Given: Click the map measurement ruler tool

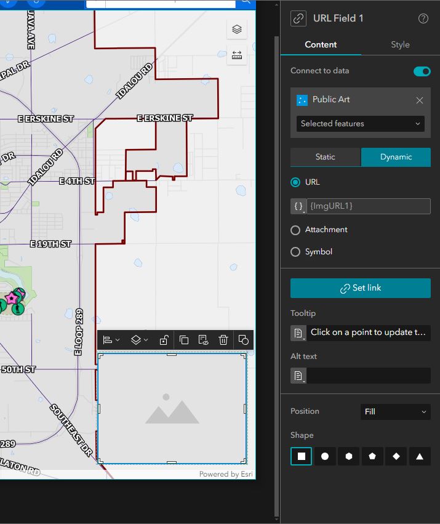Looking at the screenshot, I should point(236,55).
